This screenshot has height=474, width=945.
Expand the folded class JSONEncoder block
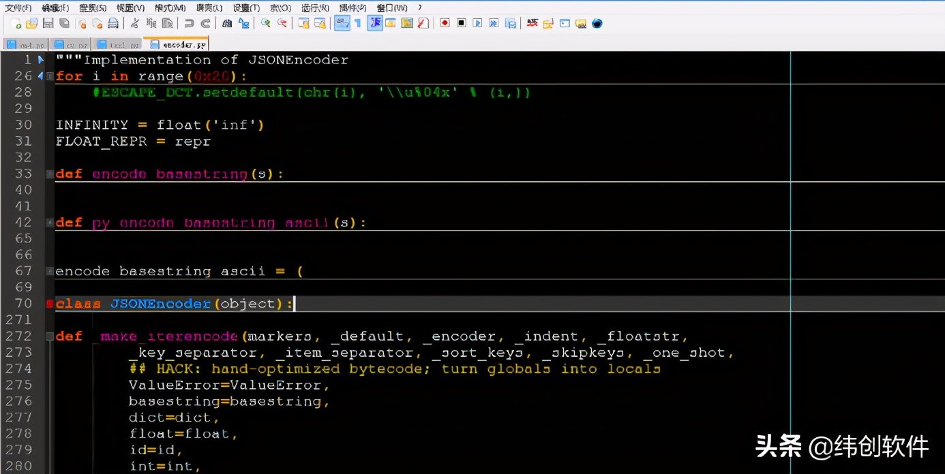[50, 304]
